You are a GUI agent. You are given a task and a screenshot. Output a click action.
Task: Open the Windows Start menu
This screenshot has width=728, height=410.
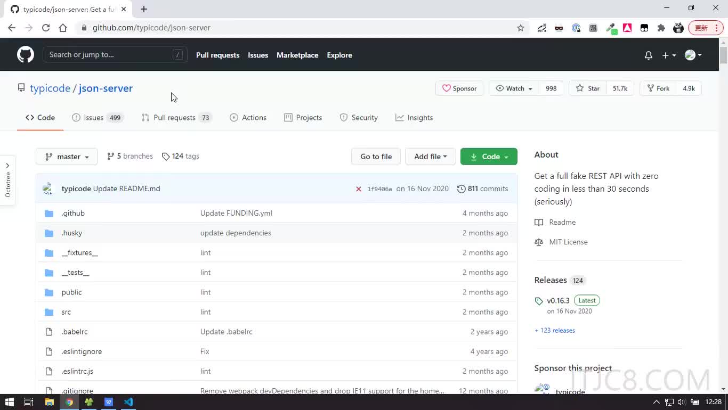tap(9, 402)
